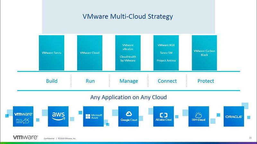The height and width of the screenshot is (144, 257).
Task: Click the Manage label
Action: coord(129,81)
